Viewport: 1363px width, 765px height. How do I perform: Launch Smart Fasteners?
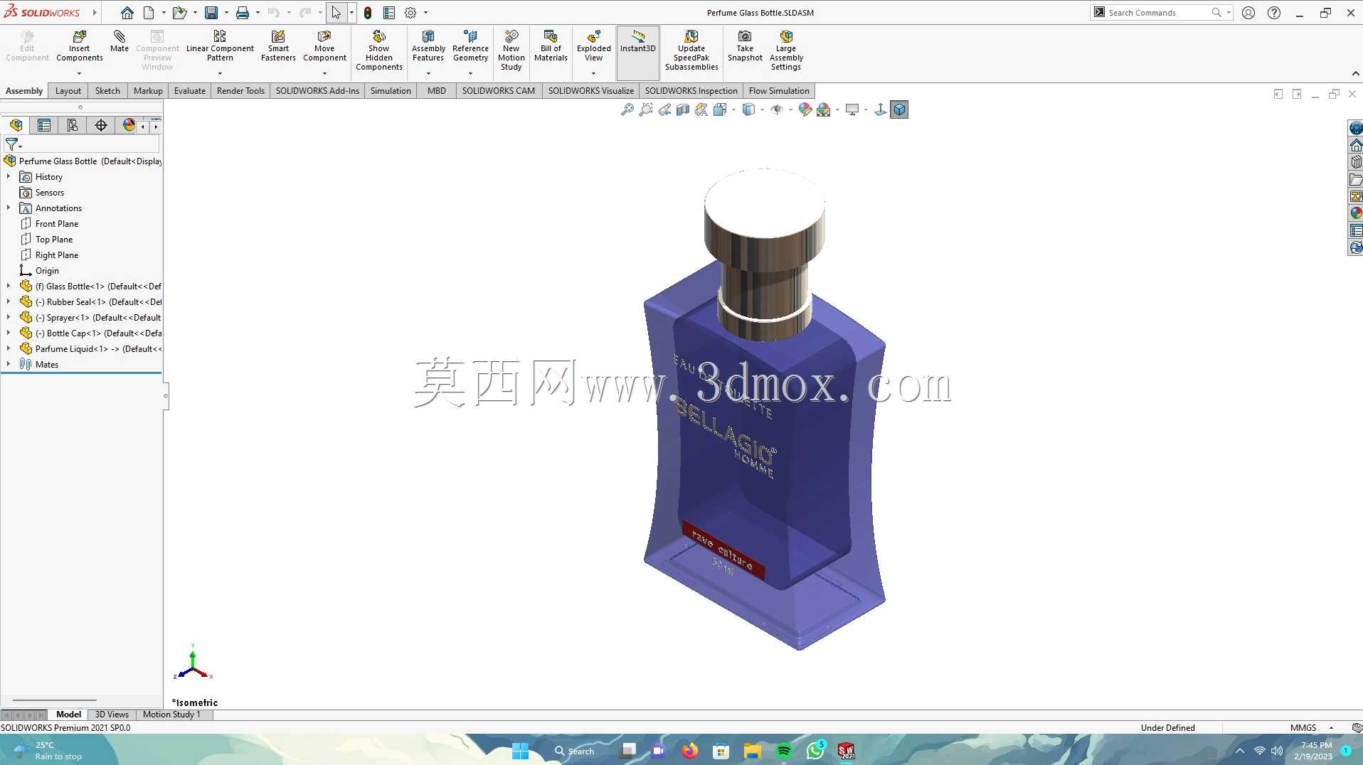pyautogui.click(x=278, y=46)
